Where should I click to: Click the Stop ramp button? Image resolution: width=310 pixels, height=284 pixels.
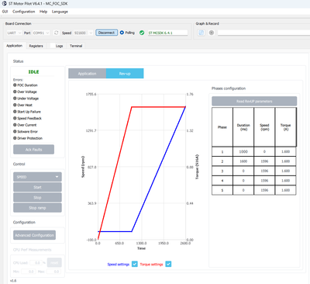click(37, 208)
